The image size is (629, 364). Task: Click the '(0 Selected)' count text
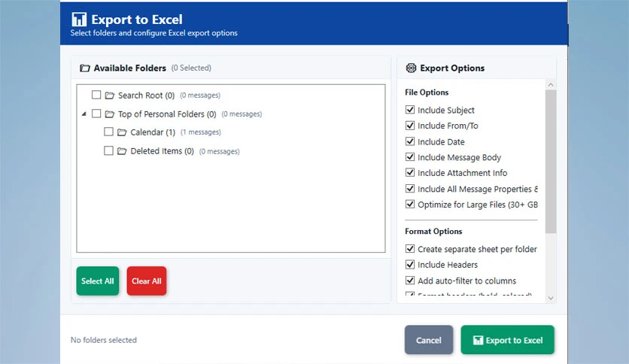pyautogui.click(x=191, y=68)
